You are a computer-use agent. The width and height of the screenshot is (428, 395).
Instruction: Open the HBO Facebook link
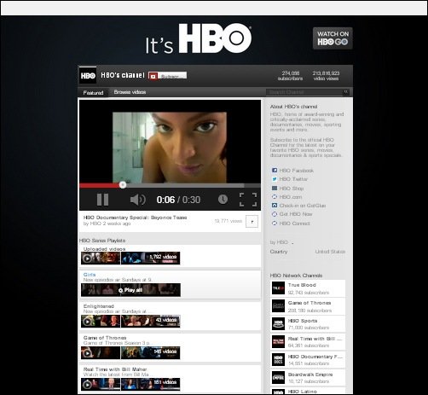(x=297, y=171)
